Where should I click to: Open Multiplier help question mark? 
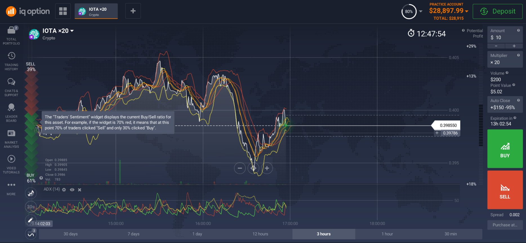pyautogui.click(x=518, y=55)
